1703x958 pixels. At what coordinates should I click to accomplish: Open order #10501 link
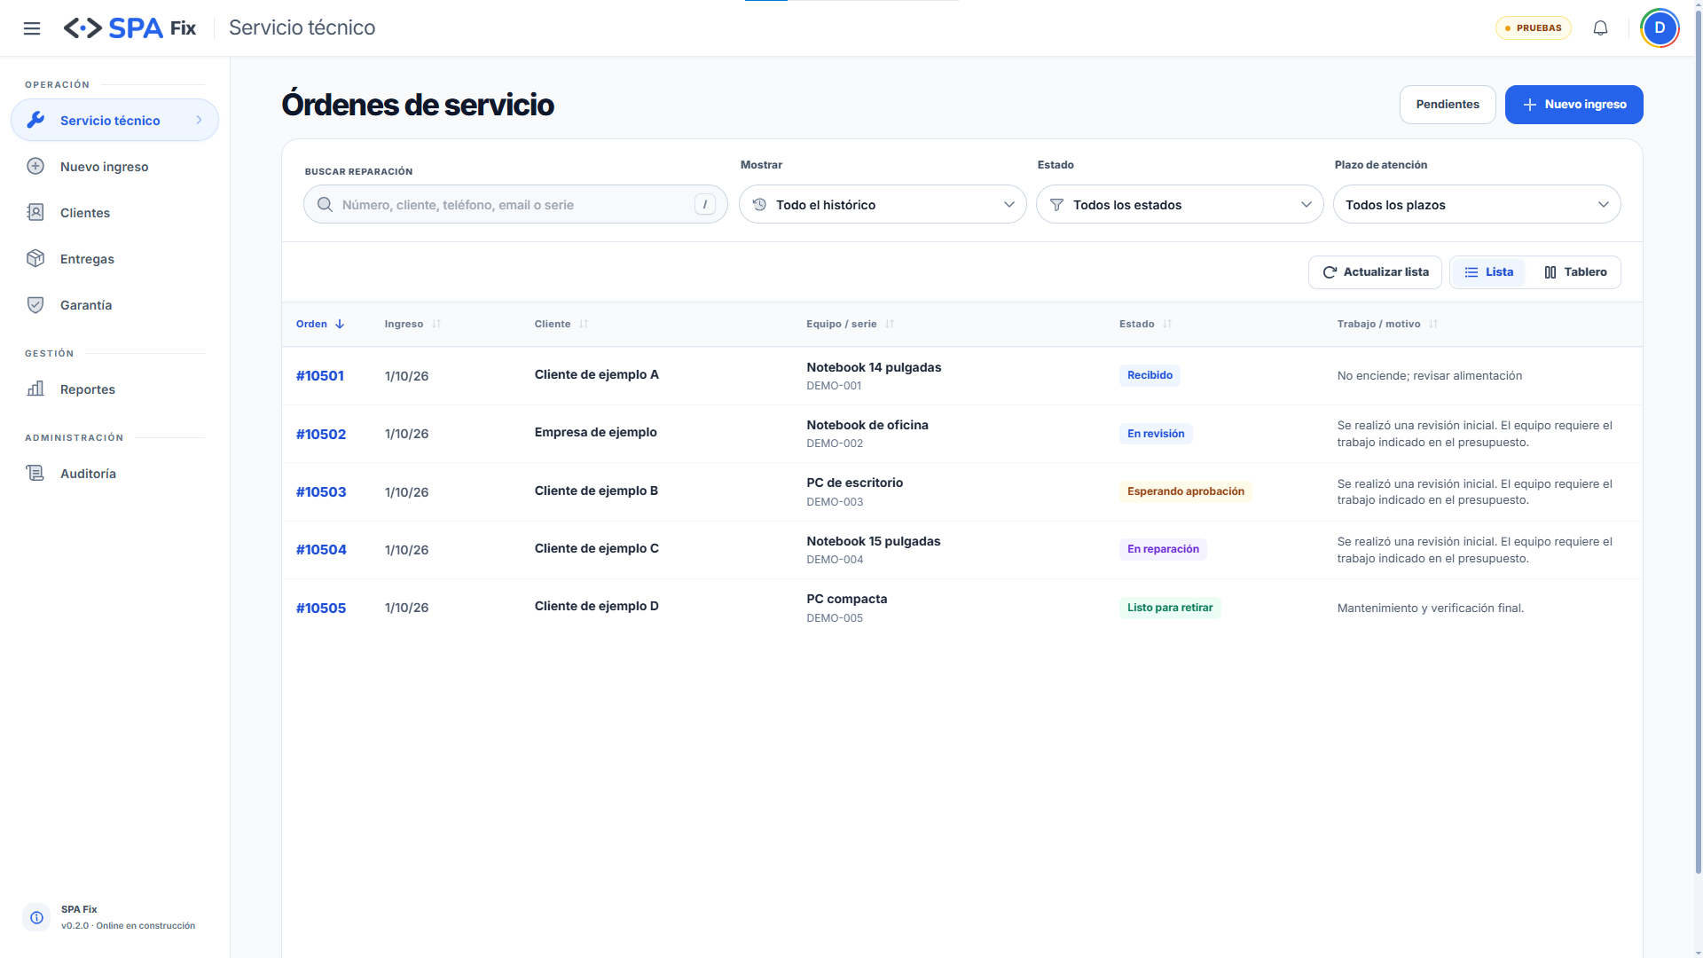tap(320, 376)
